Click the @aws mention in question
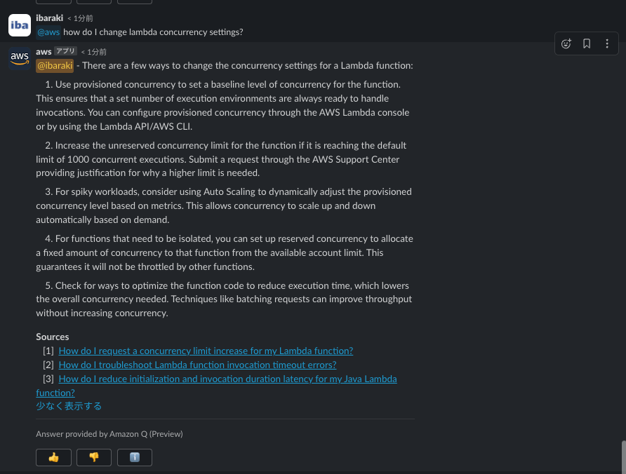 click(x=48, y=32)
